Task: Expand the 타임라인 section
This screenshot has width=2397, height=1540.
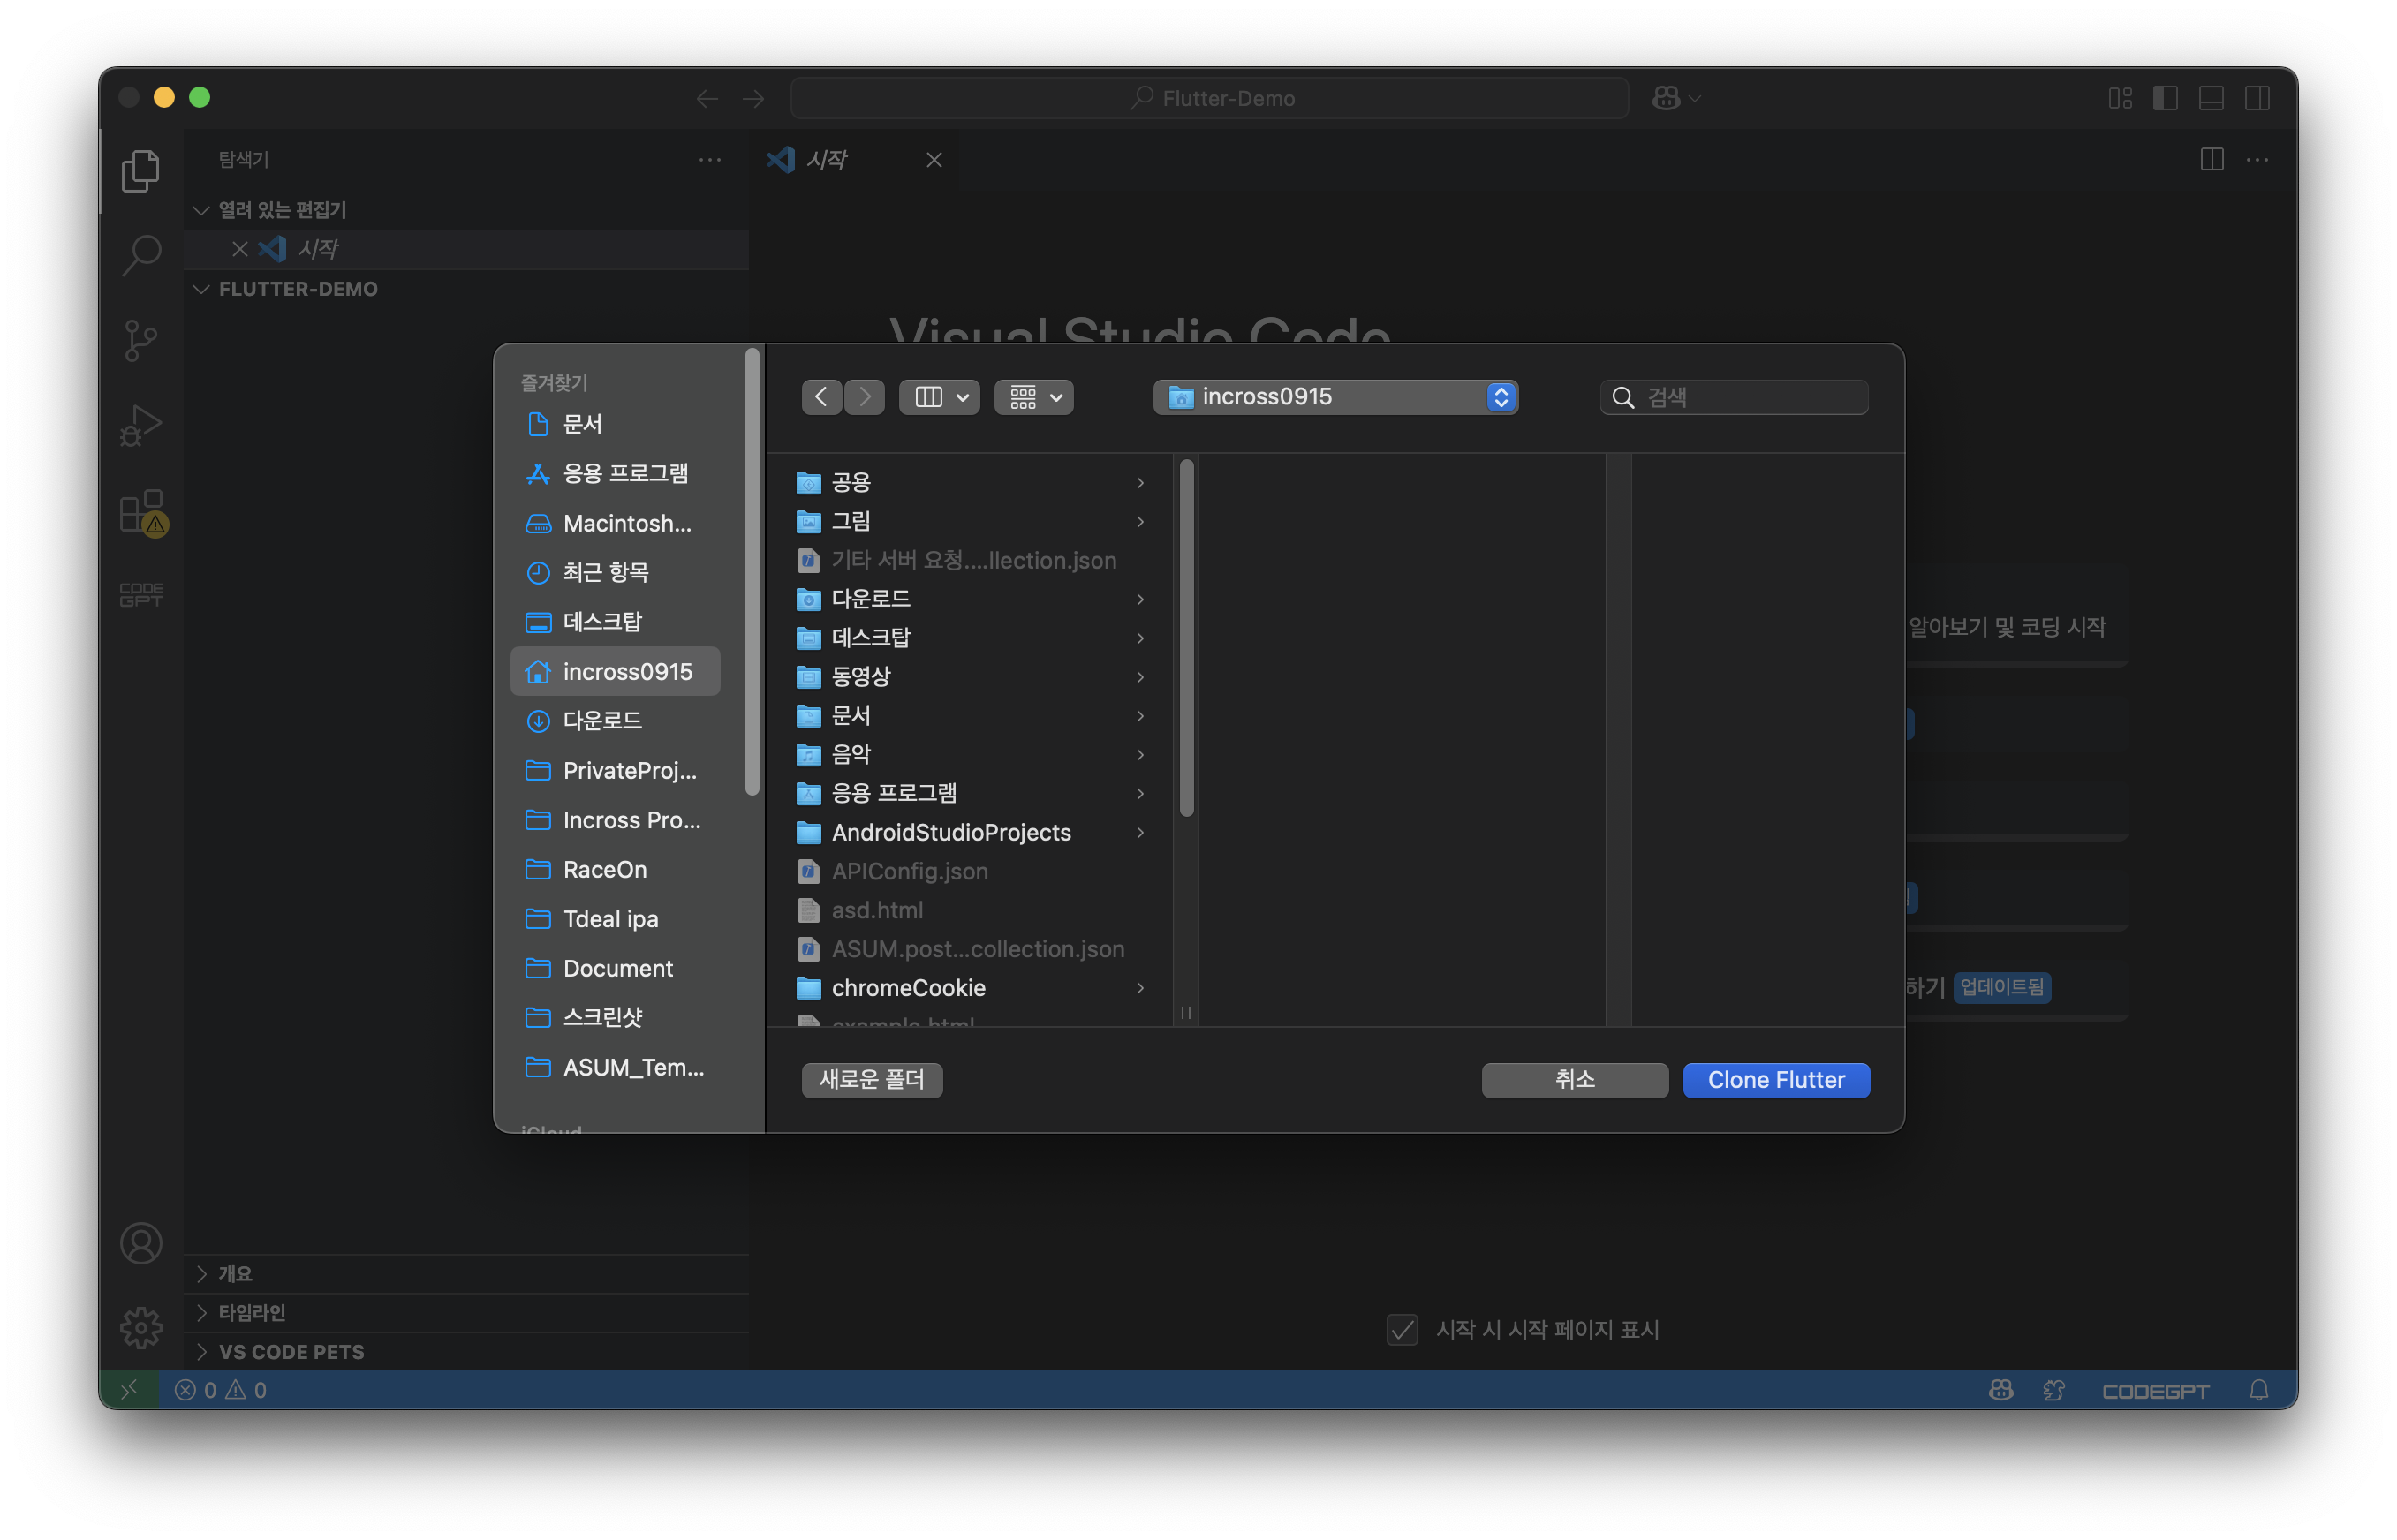Action: click(x=252, y=1312)
